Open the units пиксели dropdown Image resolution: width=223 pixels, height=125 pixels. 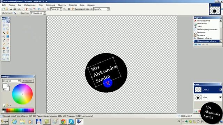tap(108, 9)
